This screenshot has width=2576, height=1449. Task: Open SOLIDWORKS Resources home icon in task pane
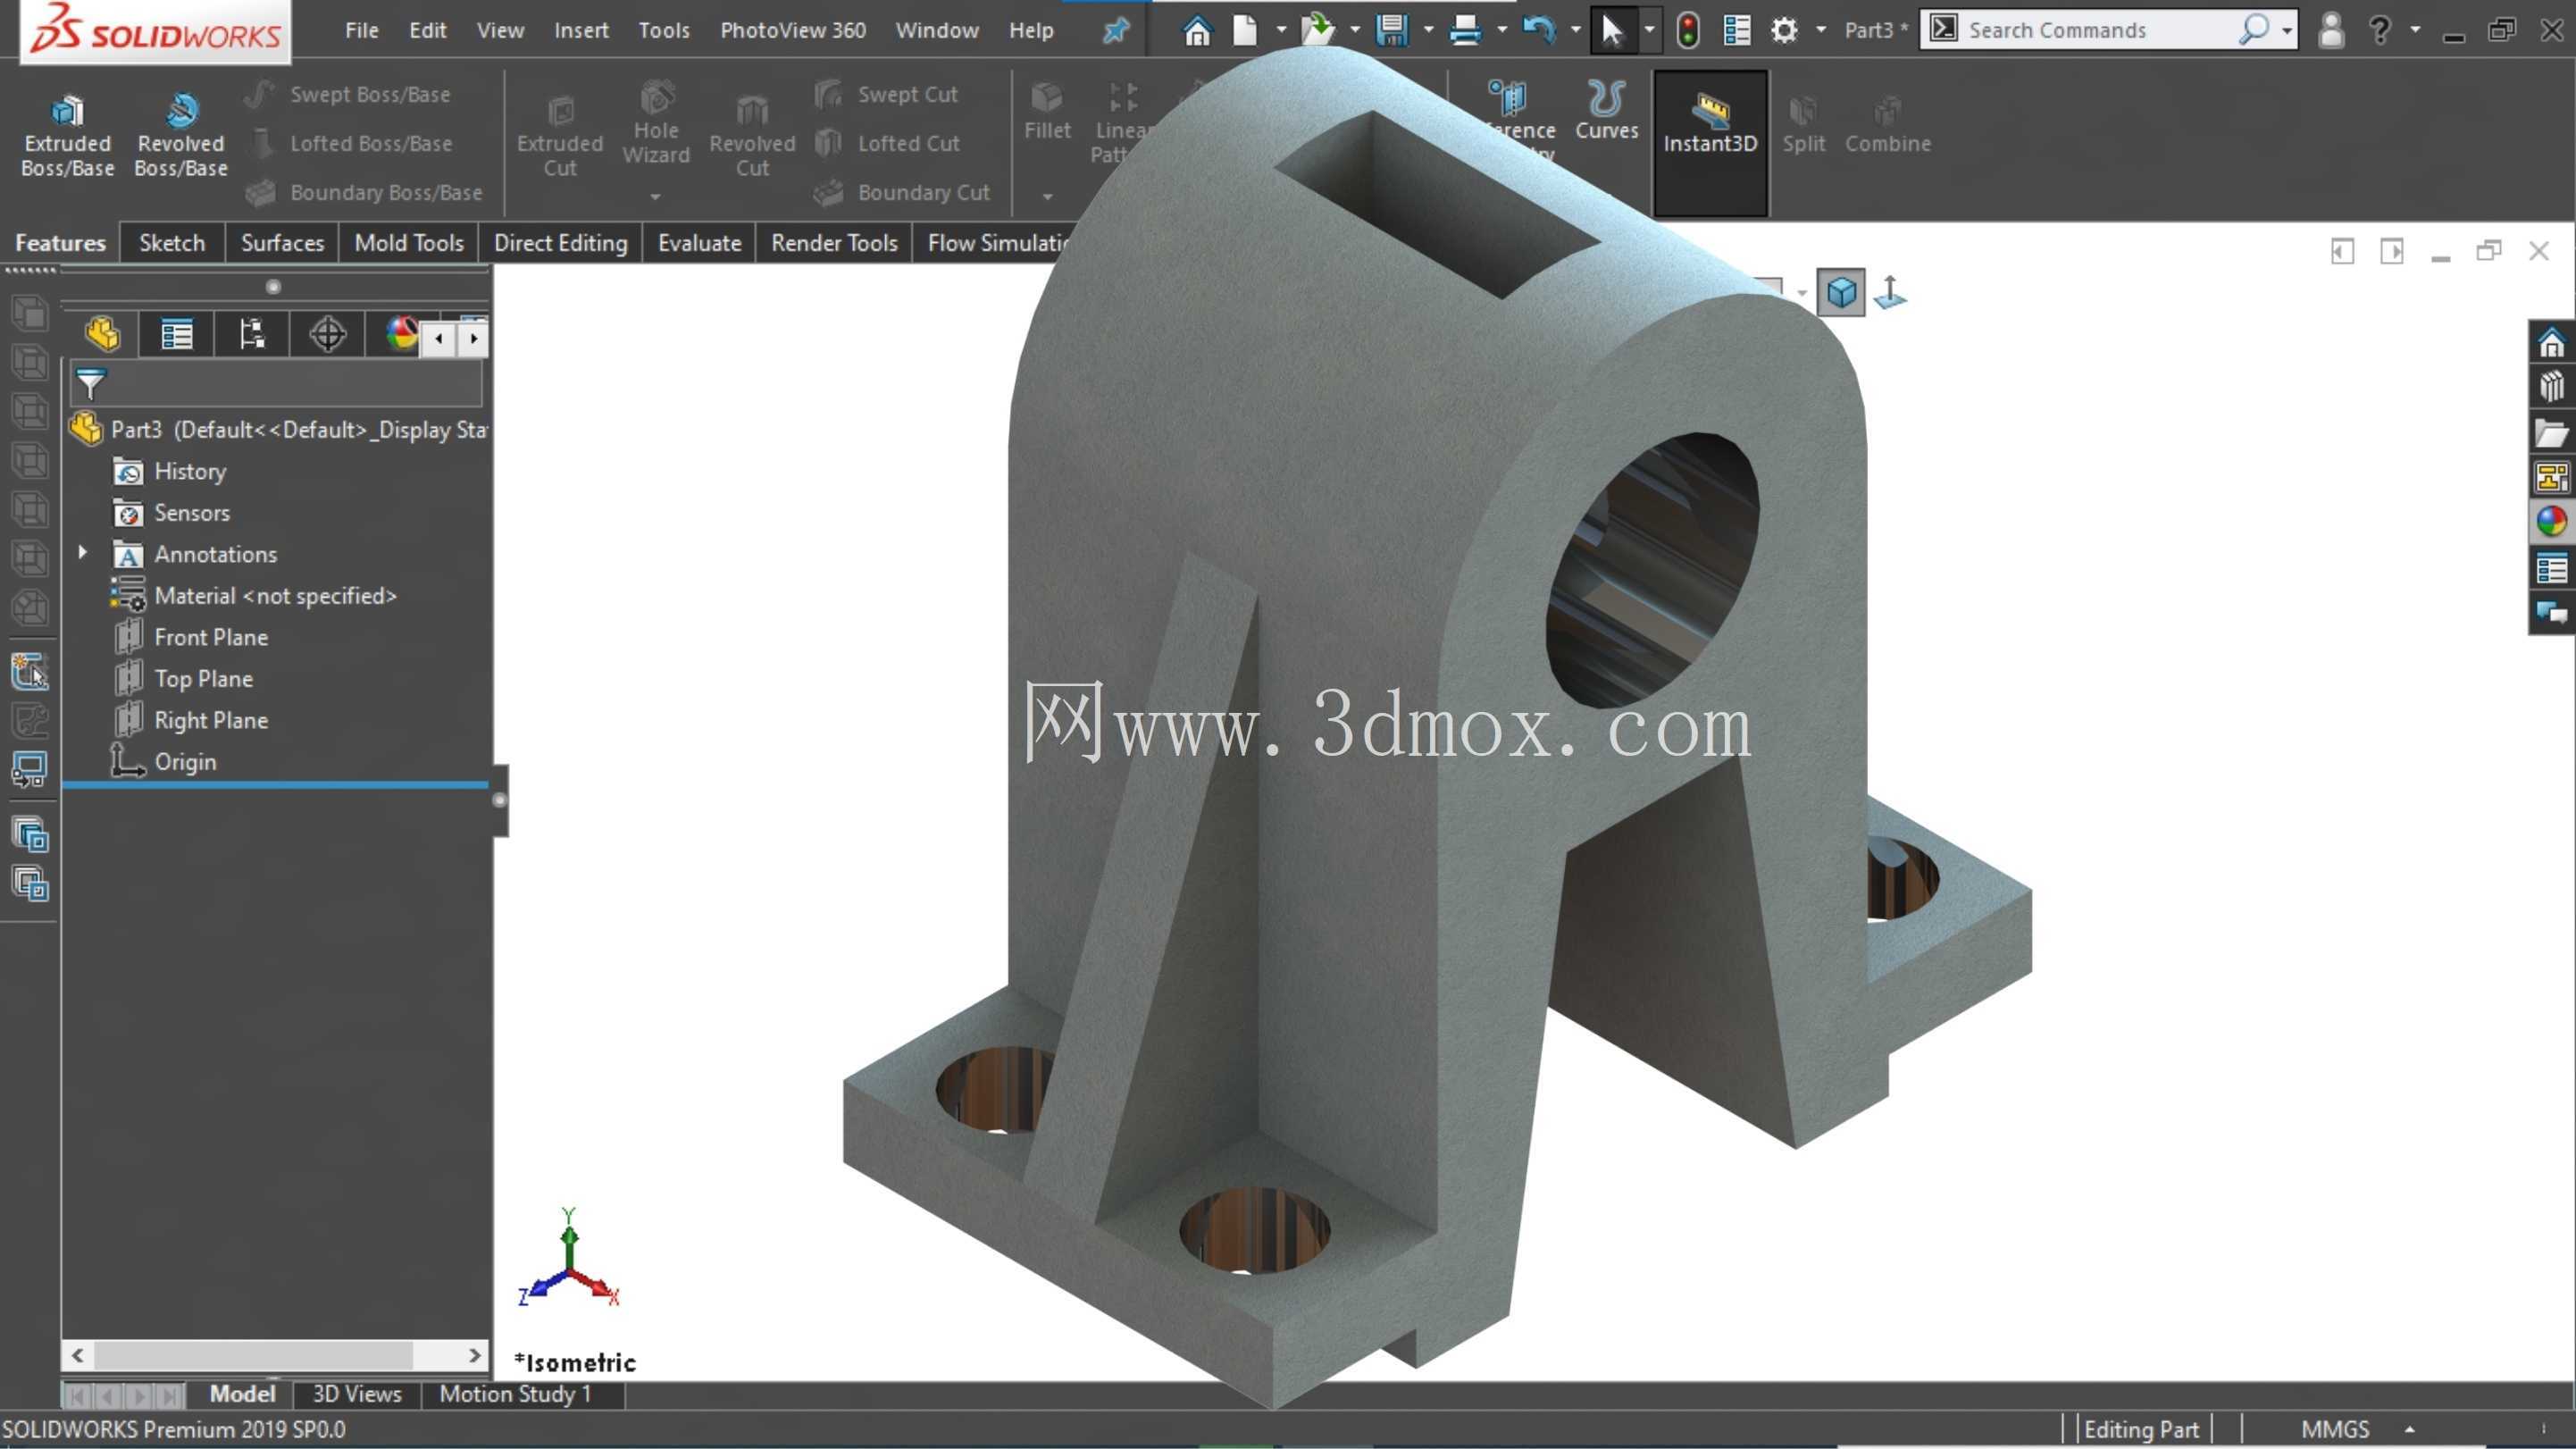click(2551, 343)
